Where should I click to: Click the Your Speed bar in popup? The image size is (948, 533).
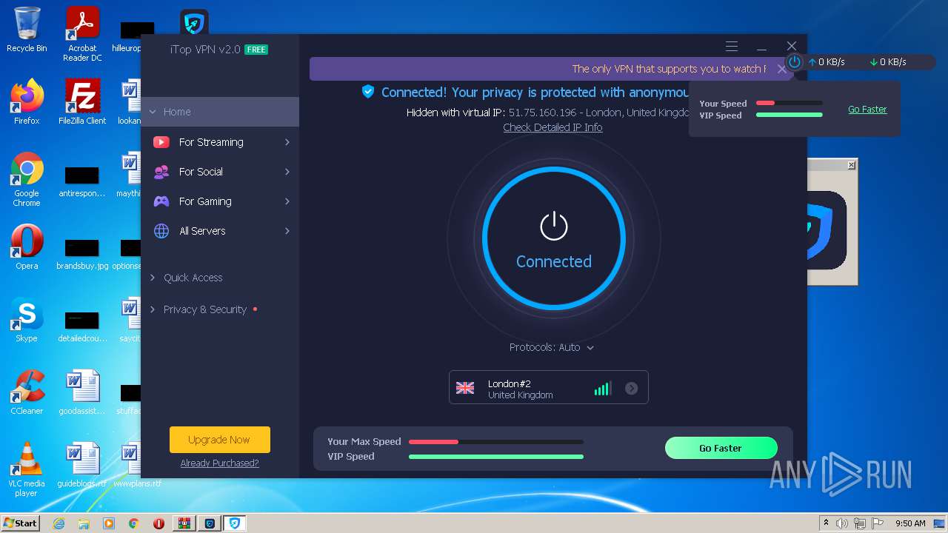click(x=790, y=103)
